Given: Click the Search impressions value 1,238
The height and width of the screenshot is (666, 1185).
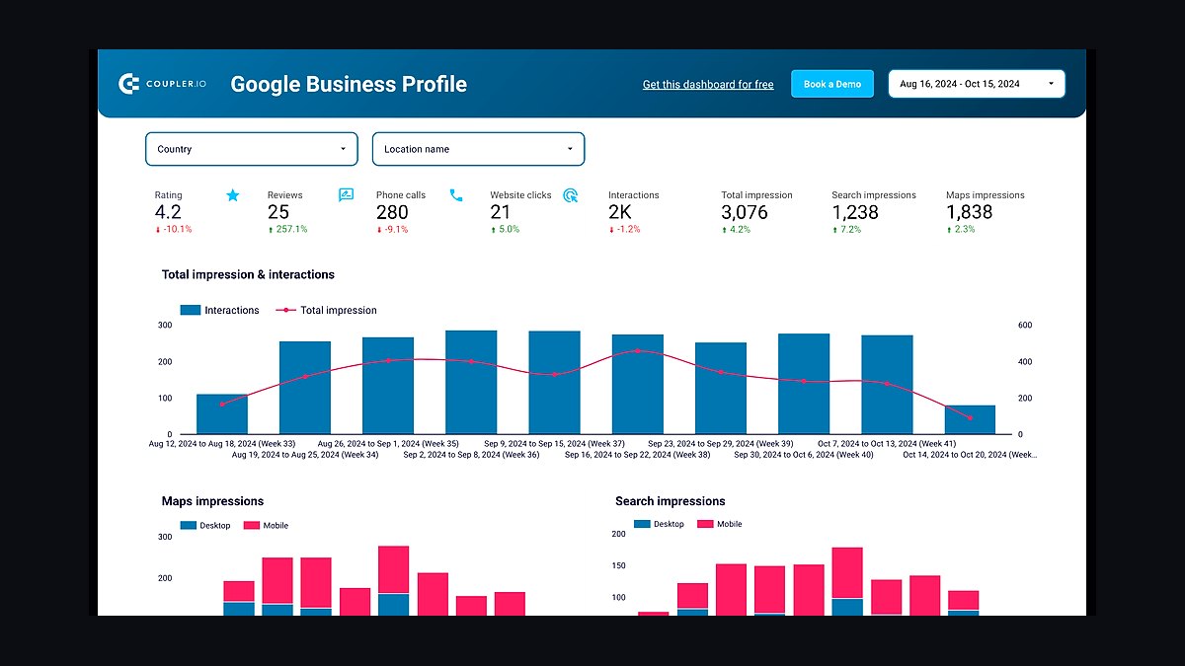Looking at the screenshot, I should click(855, 212).
